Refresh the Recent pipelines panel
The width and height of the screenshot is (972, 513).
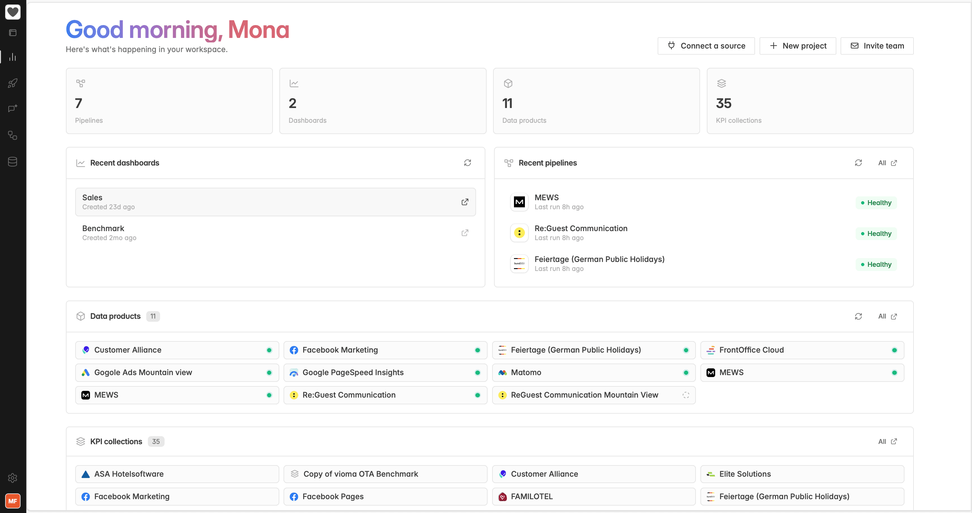pyautogui.click(x=859, y=163)
